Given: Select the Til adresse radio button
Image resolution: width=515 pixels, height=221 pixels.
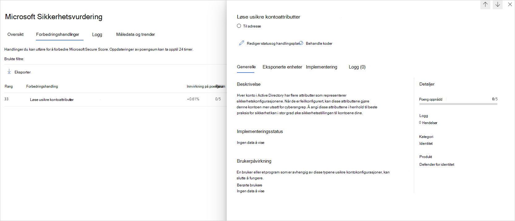Looking at the screenshot, I should click(239, 26).
